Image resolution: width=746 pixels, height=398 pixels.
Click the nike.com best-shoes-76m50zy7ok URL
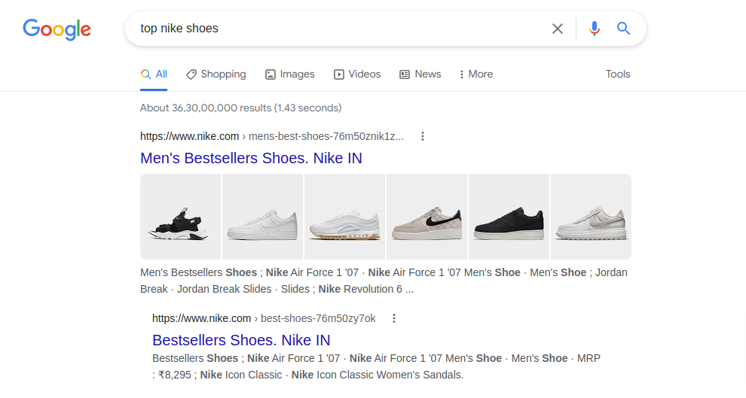(x=264, y=318)
